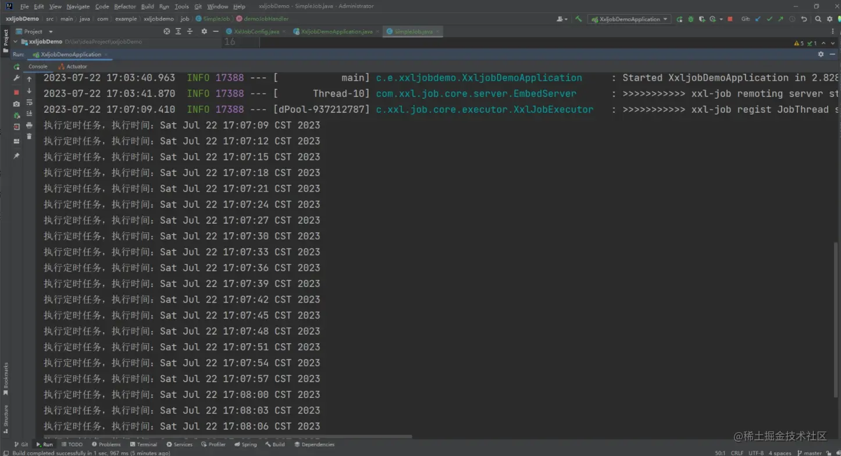Open IDE settings gear in top toolbar

pos(829,19)
